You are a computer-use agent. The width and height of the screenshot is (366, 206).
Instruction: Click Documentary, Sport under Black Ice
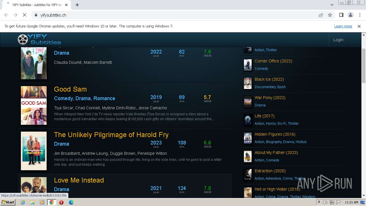tap(270, 87)
